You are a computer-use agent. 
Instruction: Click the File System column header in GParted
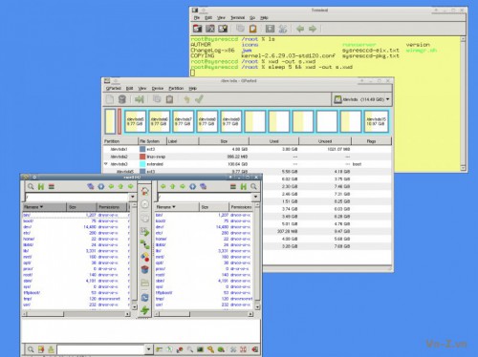click(152, 141)
